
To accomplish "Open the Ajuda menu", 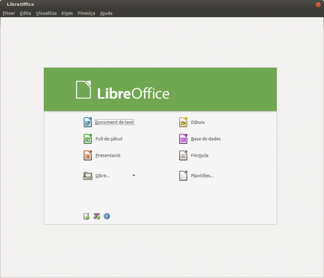I will point(106,13).
